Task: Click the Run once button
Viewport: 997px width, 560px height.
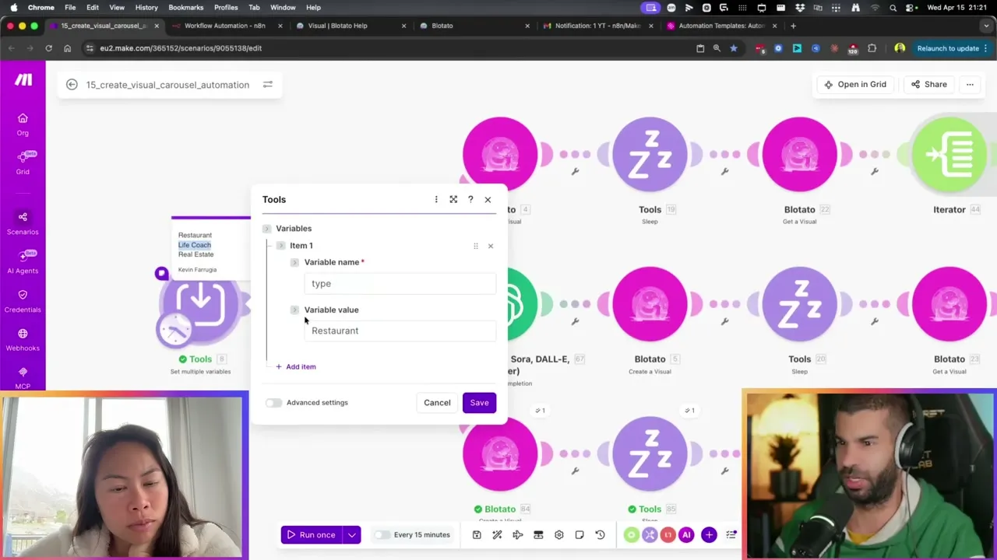Action: [312, 535]
